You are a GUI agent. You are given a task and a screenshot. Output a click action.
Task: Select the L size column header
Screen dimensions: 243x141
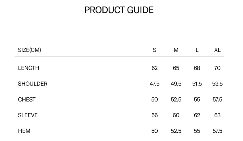(x=197, y=50)
